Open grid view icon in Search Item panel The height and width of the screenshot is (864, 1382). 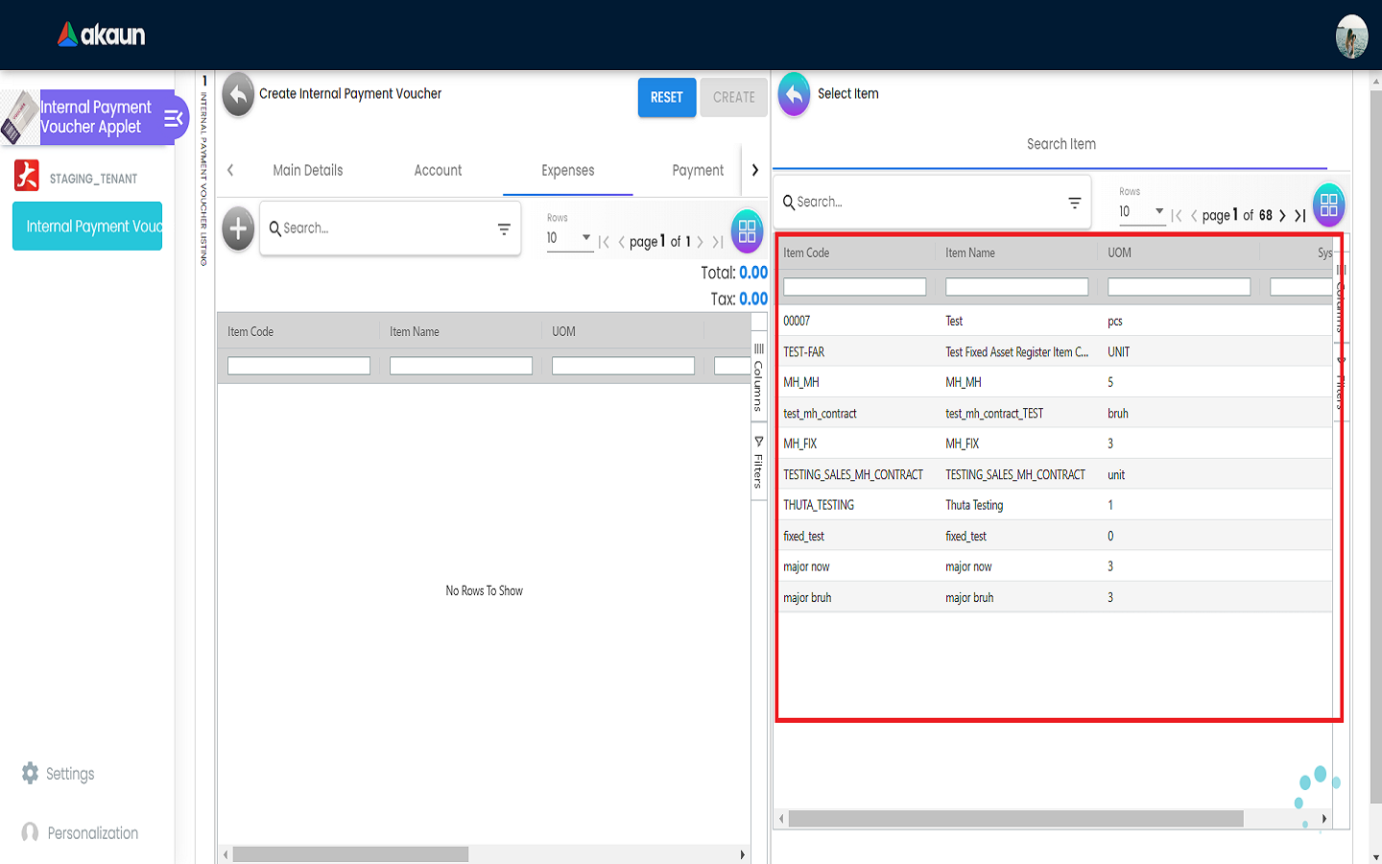1328,204
